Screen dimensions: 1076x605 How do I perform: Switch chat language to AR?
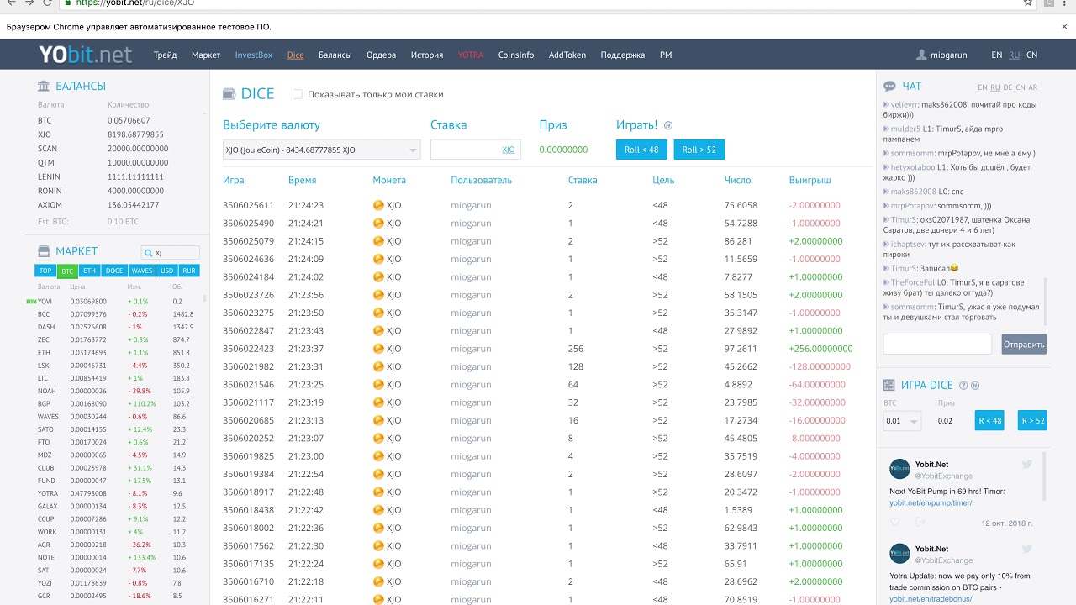[1032, 87]
